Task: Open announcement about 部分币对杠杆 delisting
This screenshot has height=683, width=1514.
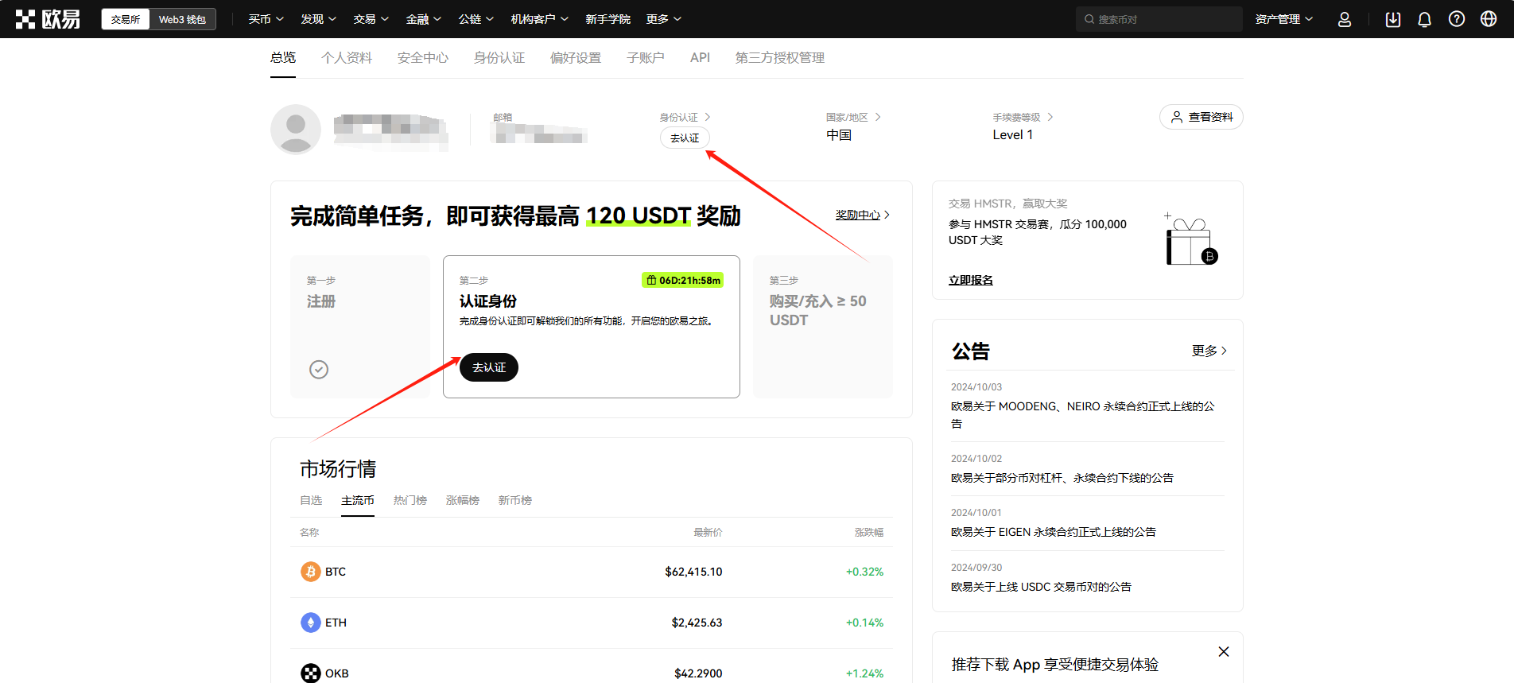Action: coord(1062,478)
